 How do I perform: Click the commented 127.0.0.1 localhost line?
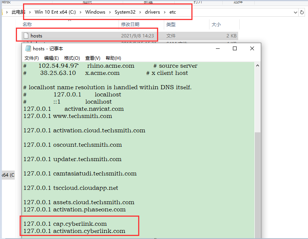pyautogui.click(x=72, y=94)
